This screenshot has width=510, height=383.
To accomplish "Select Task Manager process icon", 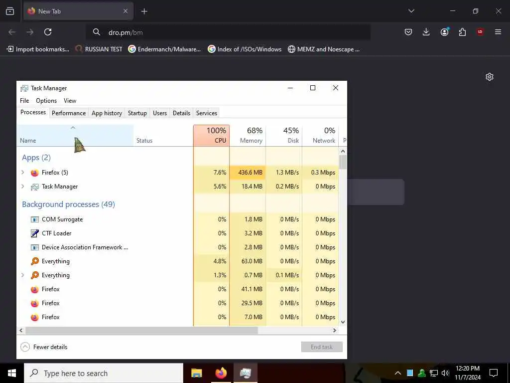I will point(34,187).
